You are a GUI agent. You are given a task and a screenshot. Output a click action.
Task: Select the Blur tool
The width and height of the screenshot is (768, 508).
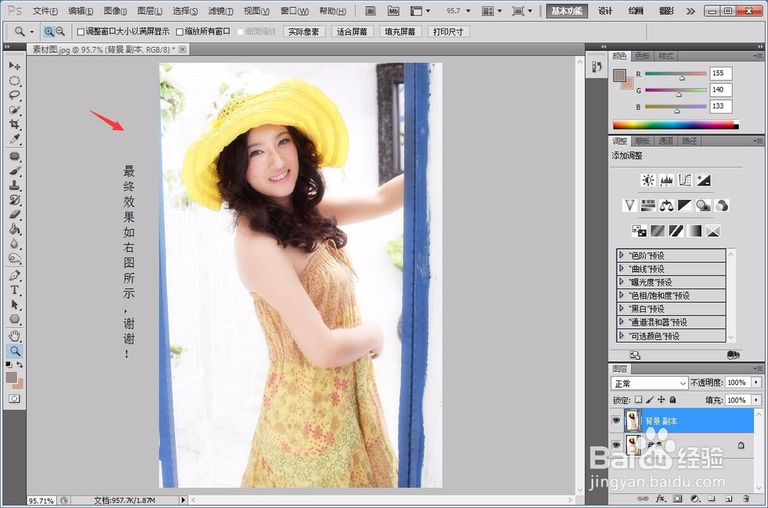[x=15, y=244]
